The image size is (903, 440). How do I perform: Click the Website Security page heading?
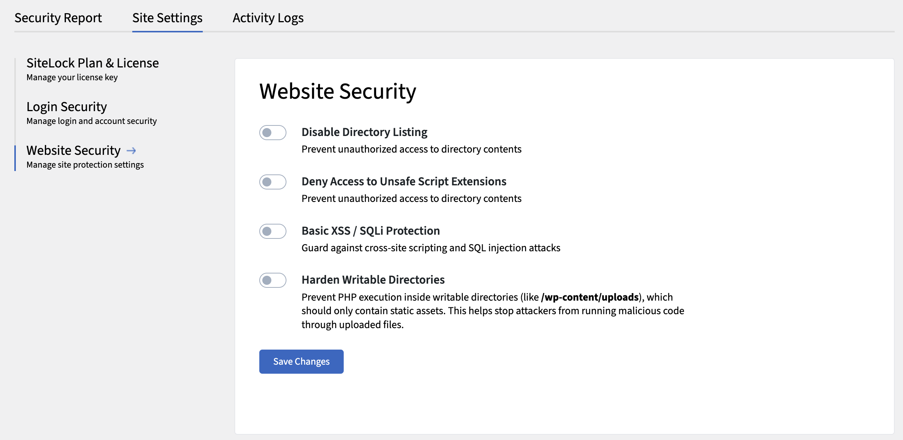(337, 91)
